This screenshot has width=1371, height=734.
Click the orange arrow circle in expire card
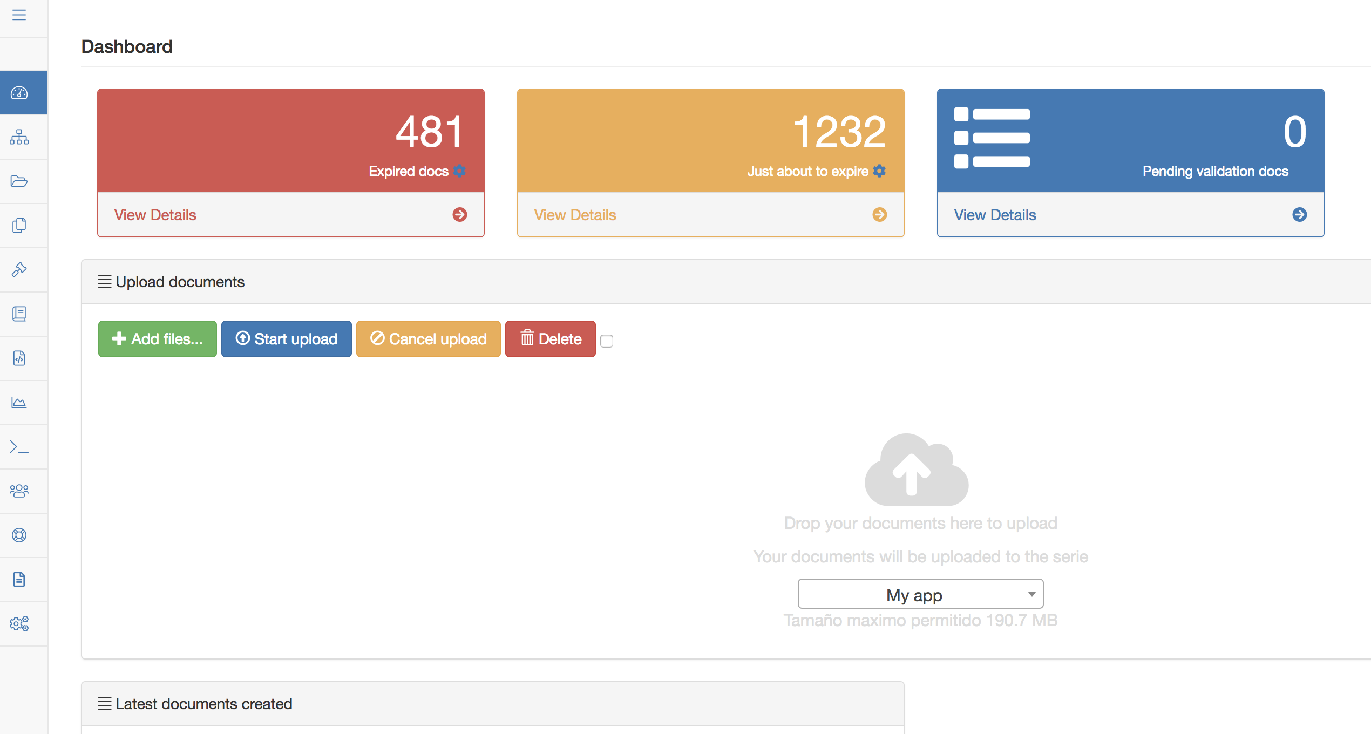coord(880,215)
